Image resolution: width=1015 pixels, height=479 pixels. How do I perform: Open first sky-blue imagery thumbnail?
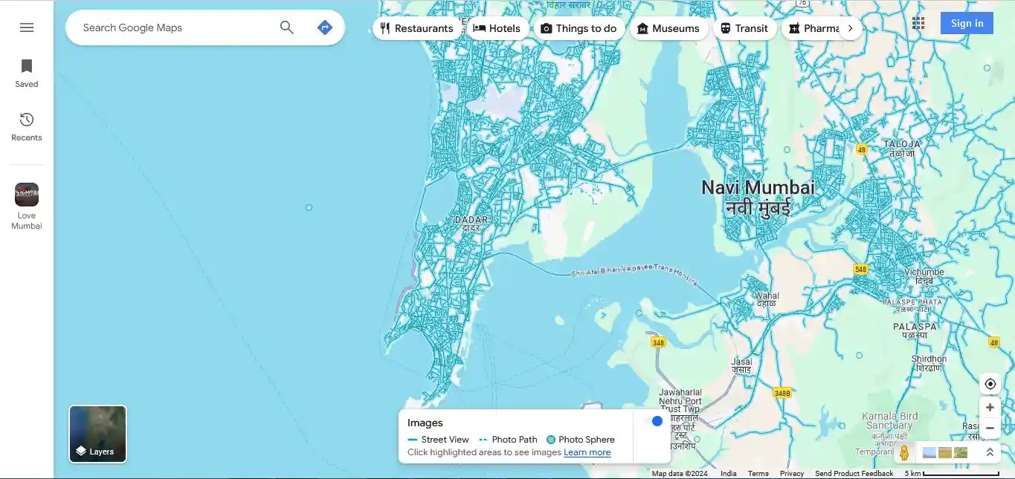[x=929, y=452]
